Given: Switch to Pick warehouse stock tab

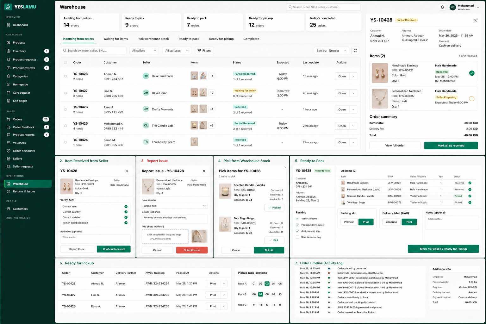Looking at the screenshot, I should pos(153,39).
